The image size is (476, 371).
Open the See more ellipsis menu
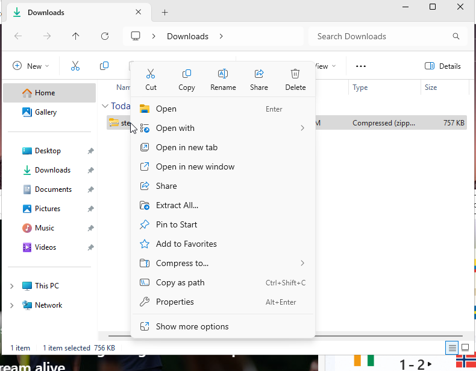point(361,66)
